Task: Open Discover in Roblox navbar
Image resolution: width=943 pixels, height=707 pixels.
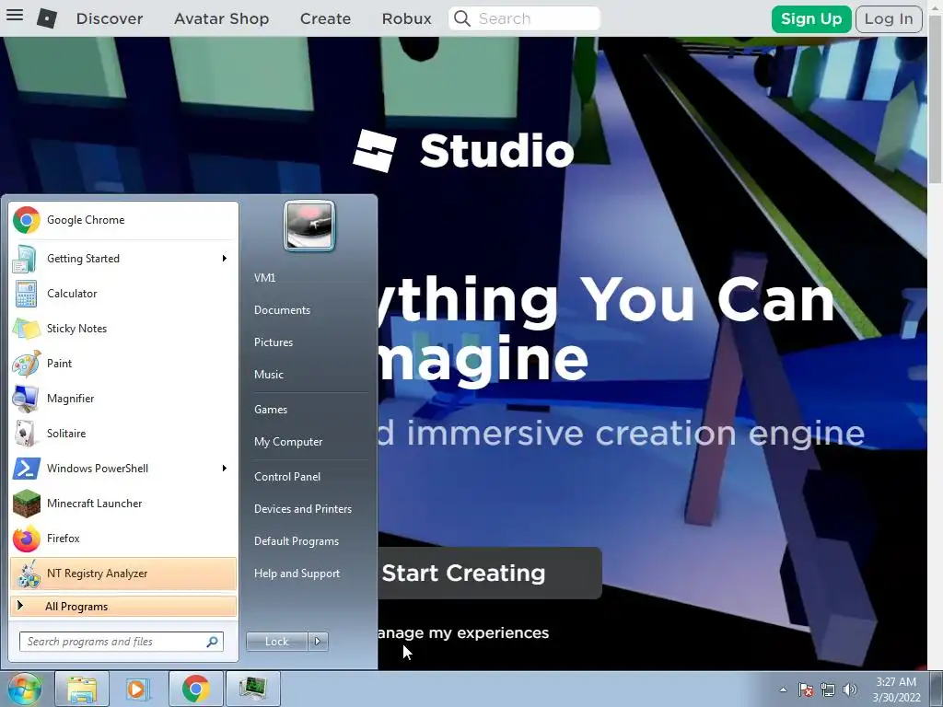Action: tap(110, 18)
